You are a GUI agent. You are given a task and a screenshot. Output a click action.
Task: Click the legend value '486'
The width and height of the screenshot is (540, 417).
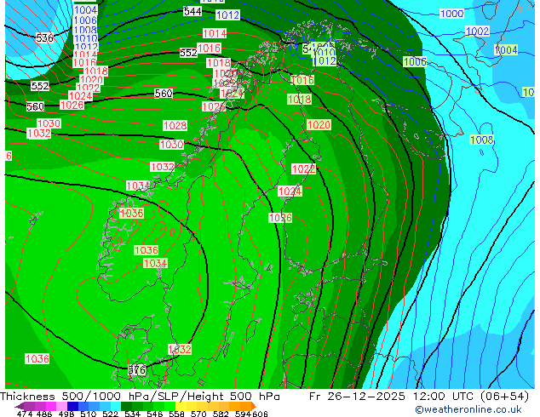44,414
